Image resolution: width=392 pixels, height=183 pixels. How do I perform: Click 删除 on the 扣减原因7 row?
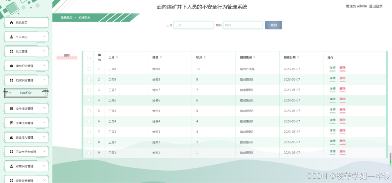tap(342, 89)
